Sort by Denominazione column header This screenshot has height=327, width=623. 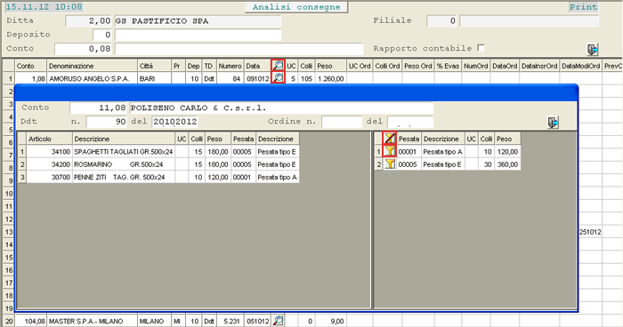pyautogui.click(x=93, y=66)
